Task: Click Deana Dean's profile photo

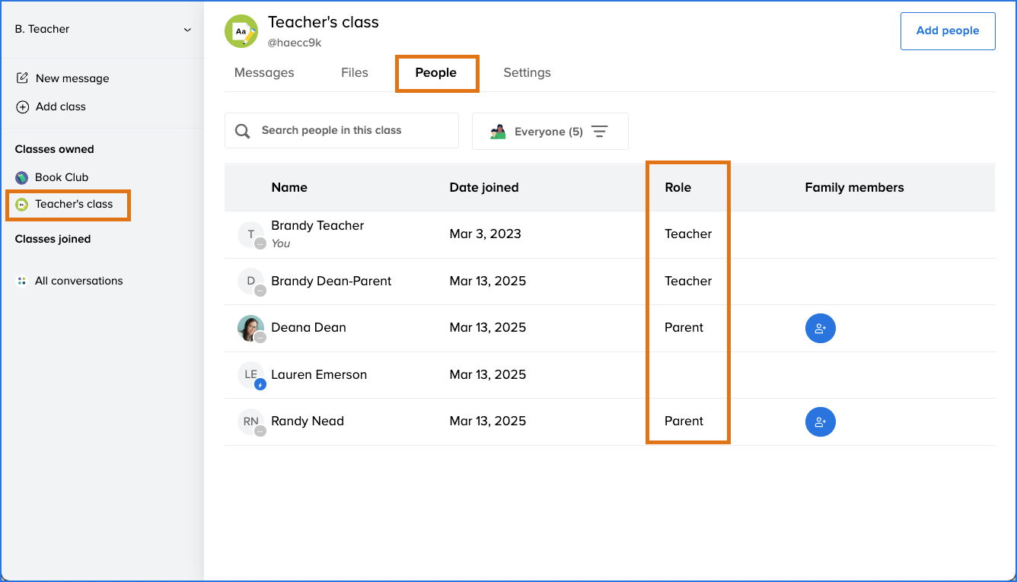Action: tap(250, 328)
